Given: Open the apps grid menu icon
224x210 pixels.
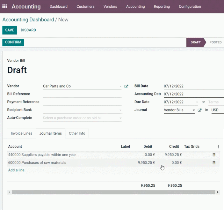Looking at the screenshot, I should [x=5, y=6].
